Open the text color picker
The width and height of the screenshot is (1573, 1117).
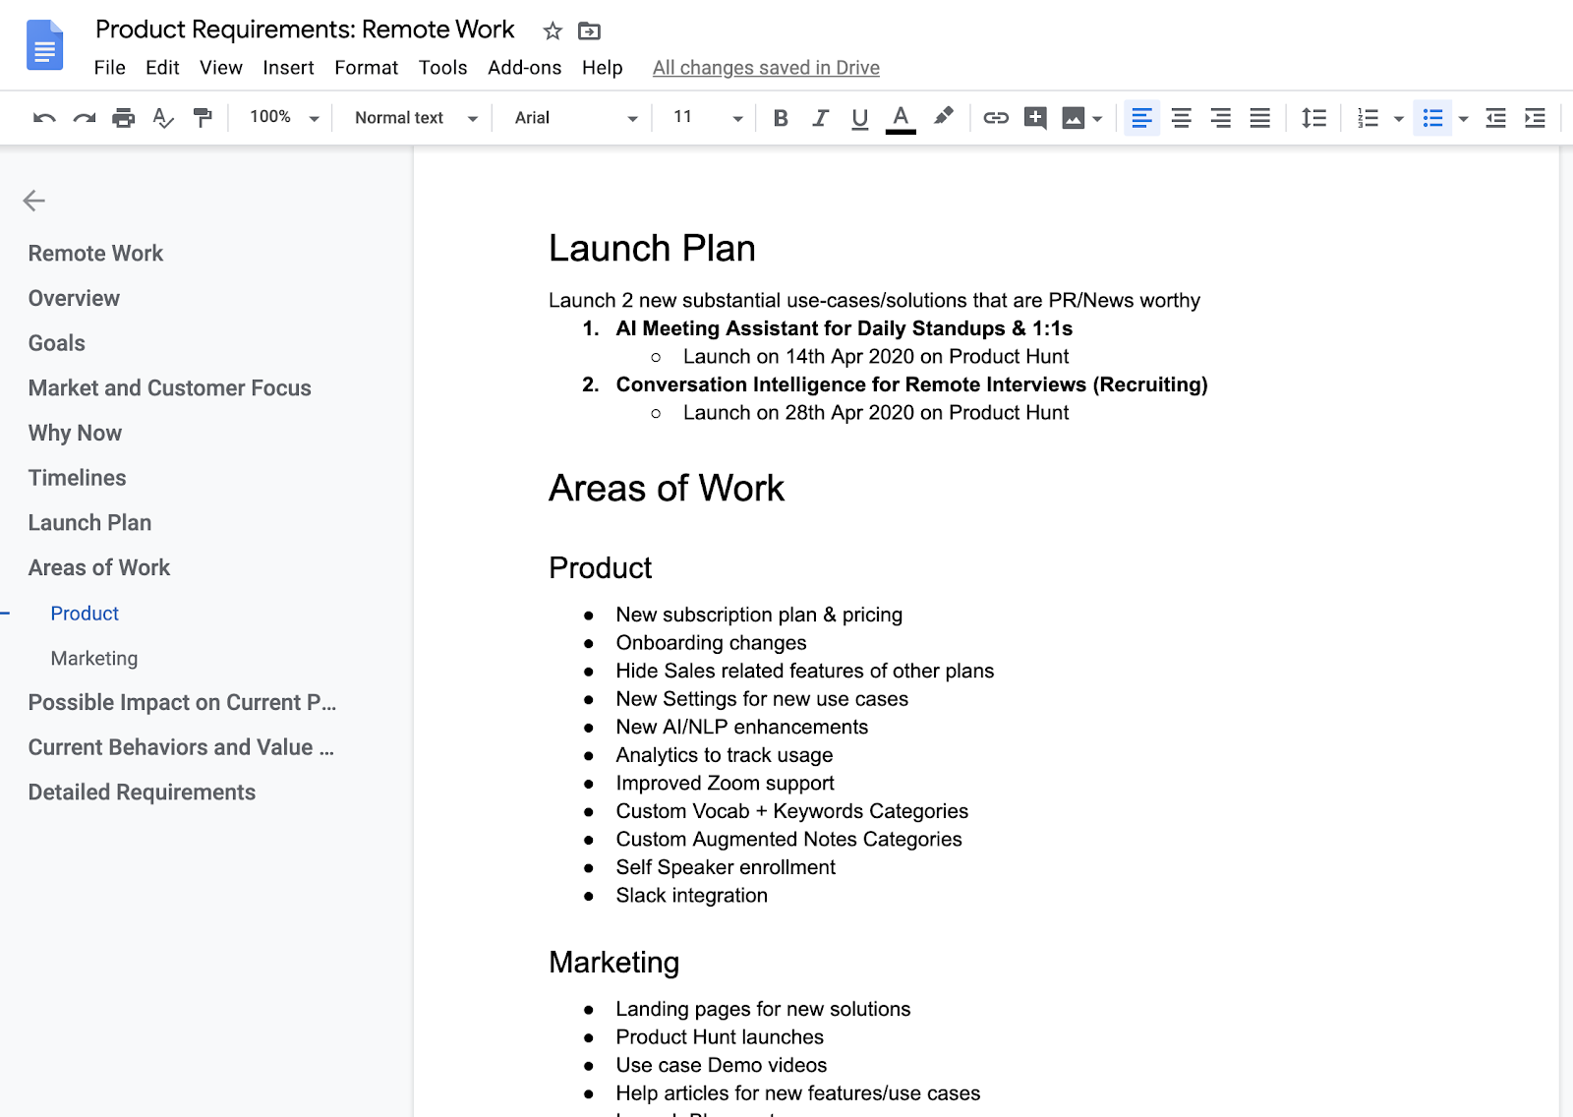point(901,118)
